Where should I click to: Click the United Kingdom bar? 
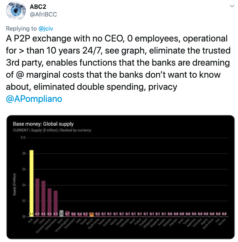click(68, 214)
